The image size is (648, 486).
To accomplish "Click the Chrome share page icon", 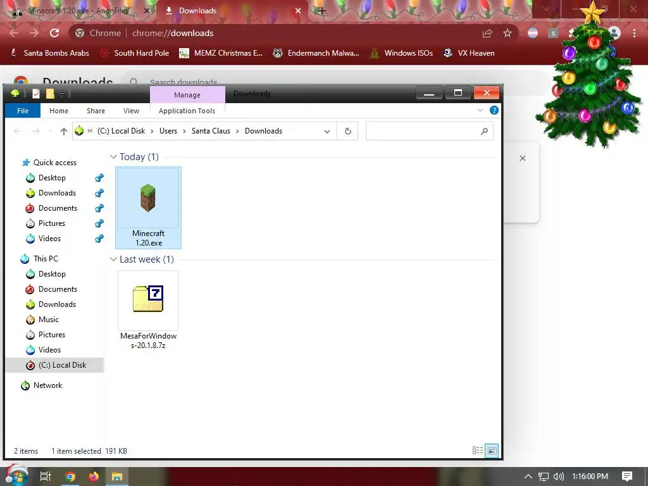I will tap(487, 33).
